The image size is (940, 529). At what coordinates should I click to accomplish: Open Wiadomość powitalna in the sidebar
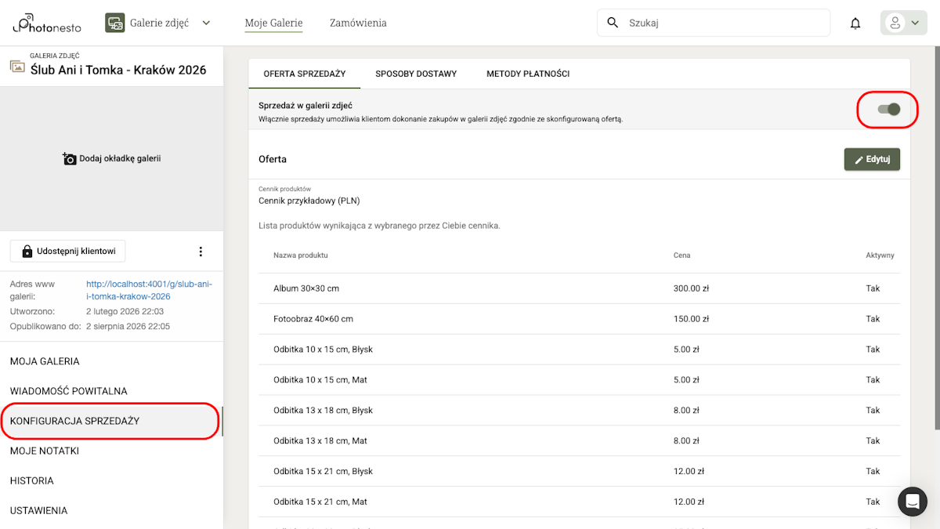(69, 391)
